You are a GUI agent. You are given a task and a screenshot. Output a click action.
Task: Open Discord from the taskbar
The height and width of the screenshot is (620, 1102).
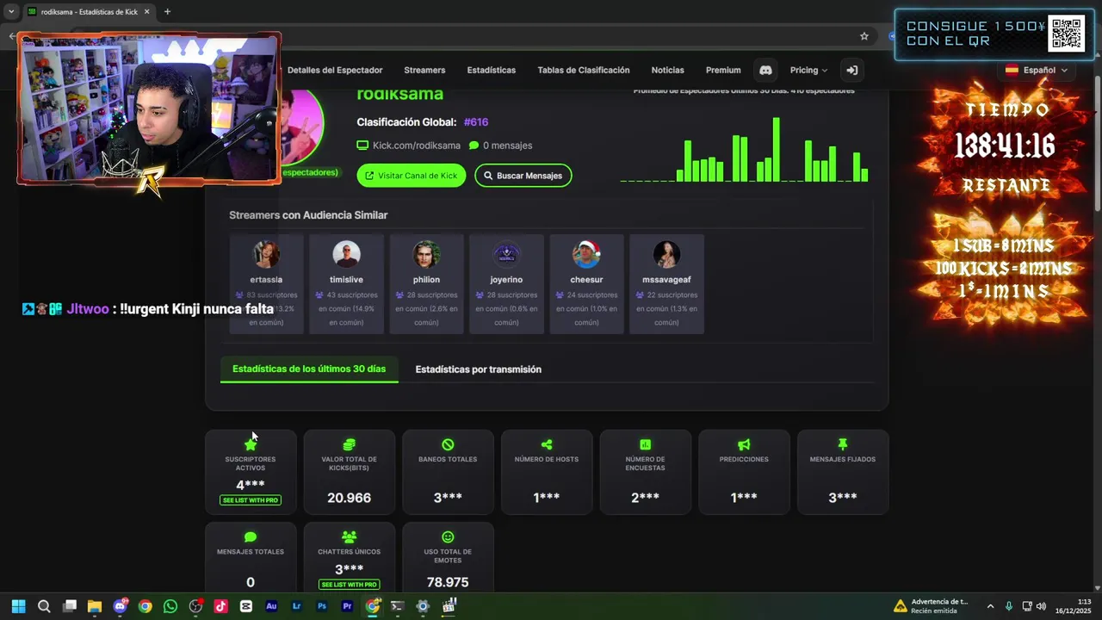[x=120, y=606]
